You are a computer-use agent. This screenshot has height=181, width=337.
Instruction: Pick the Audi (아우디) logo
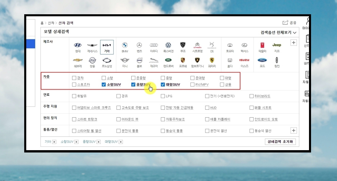pyautogui.click(x=154, y=45)
